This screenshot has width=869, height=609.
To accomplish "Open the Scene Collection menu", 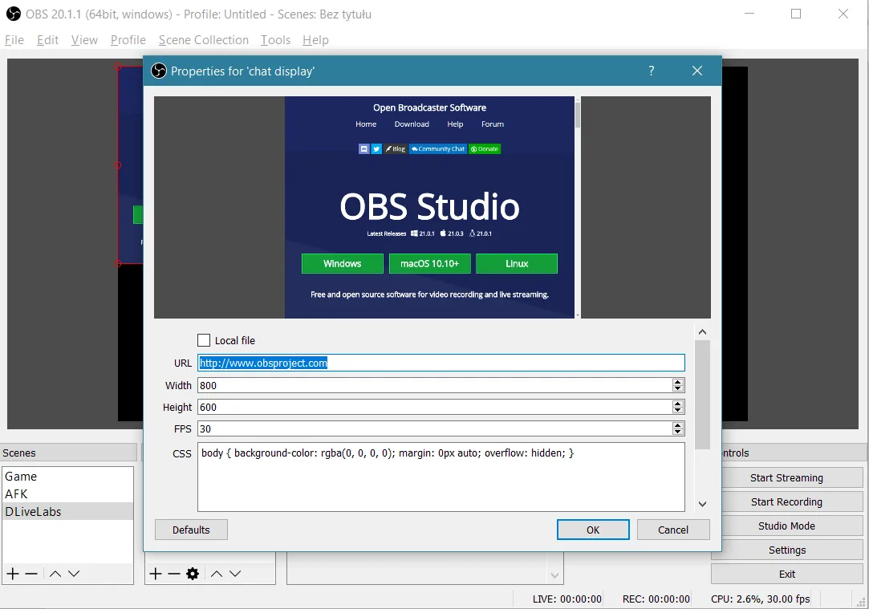I will tap(203, 40).
